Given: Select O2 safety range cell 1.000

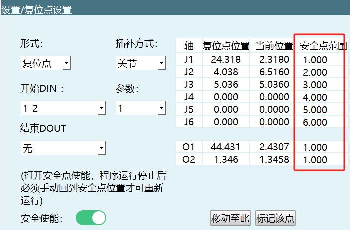Looking at the screenshot, I should 323,159.
